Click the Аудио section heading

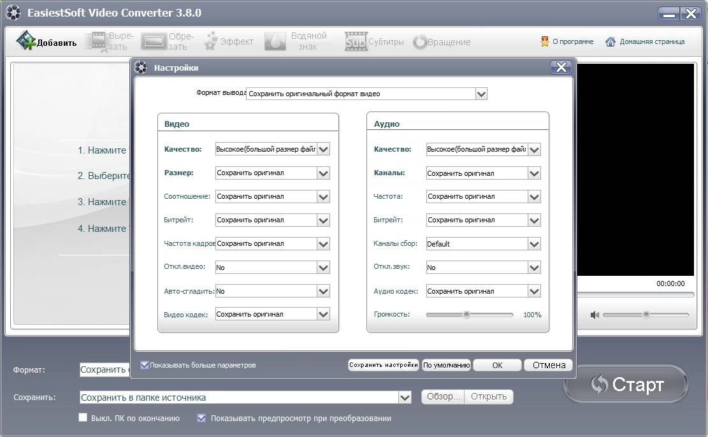pos(387,124)
